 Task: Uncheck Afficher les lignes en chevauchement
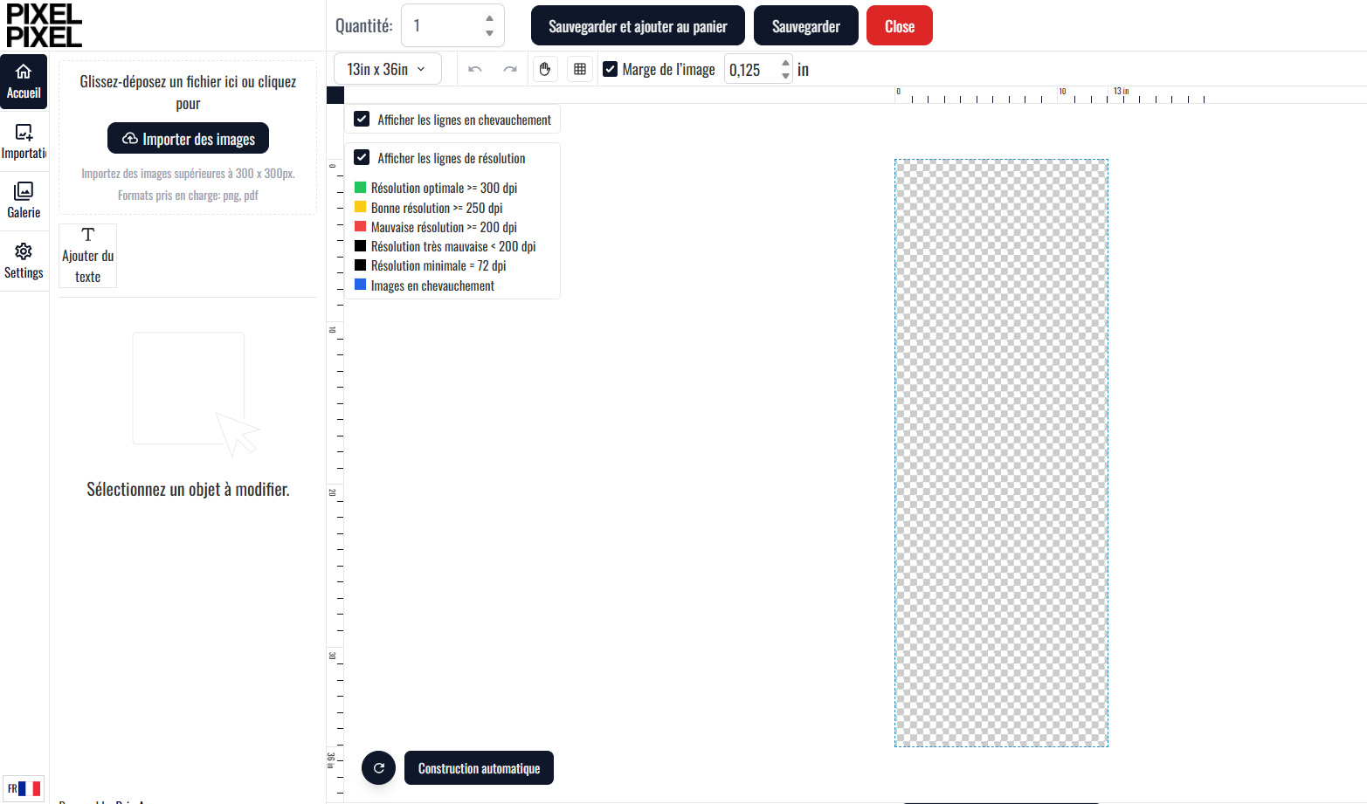[362, 120]
